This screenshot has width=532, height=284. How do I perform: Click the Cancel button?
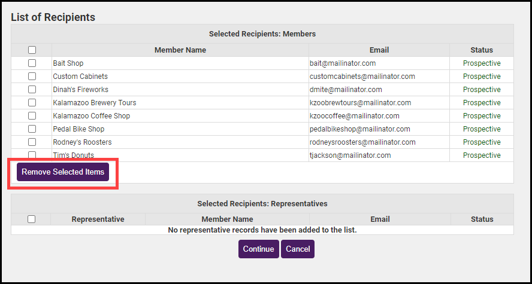click(298, 249)
